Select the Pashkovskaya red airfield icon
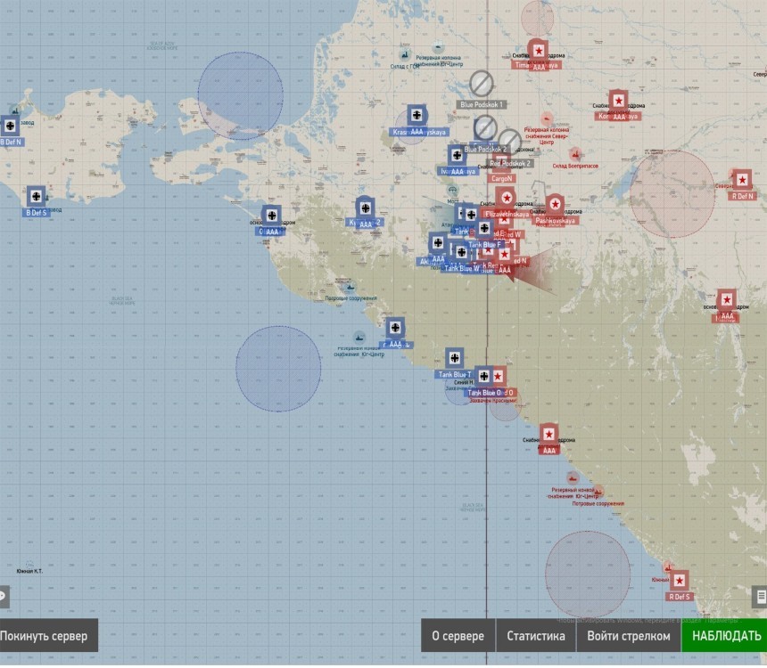This screenshot has height=668, width=767. tap(555, 204)
